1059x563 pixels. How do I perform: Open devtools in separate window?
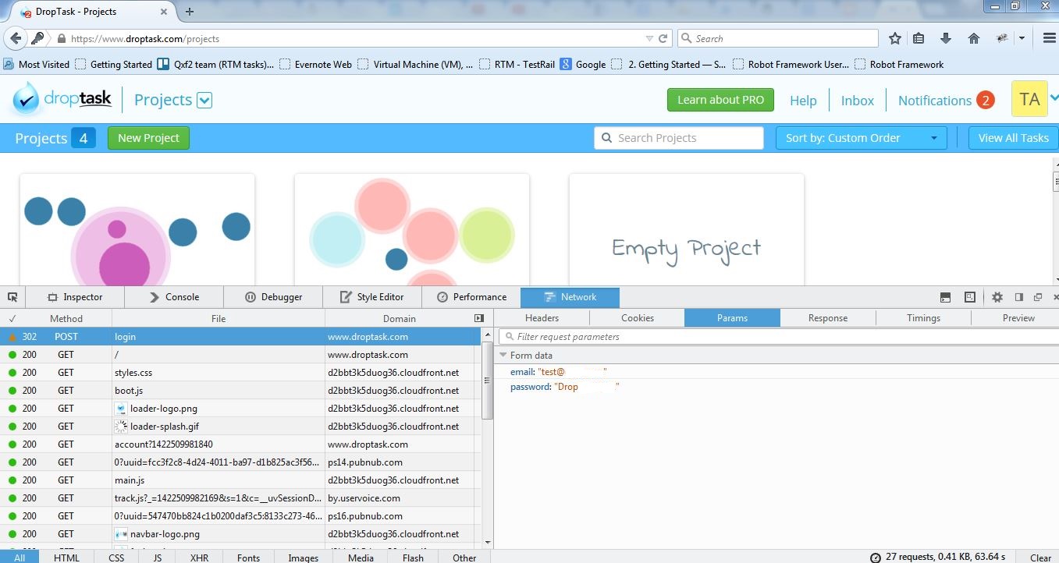coord(1038,297)
